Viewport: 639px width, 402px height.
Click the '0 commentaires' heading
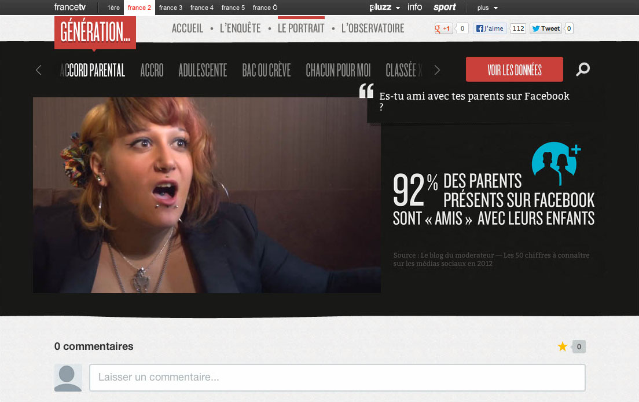(94, 346)
